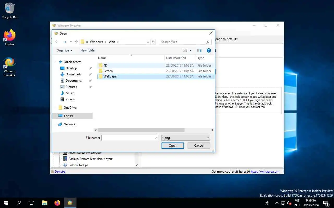Open Action Center notifications icon
334x208 pixels.
click(x=326, y=203)
